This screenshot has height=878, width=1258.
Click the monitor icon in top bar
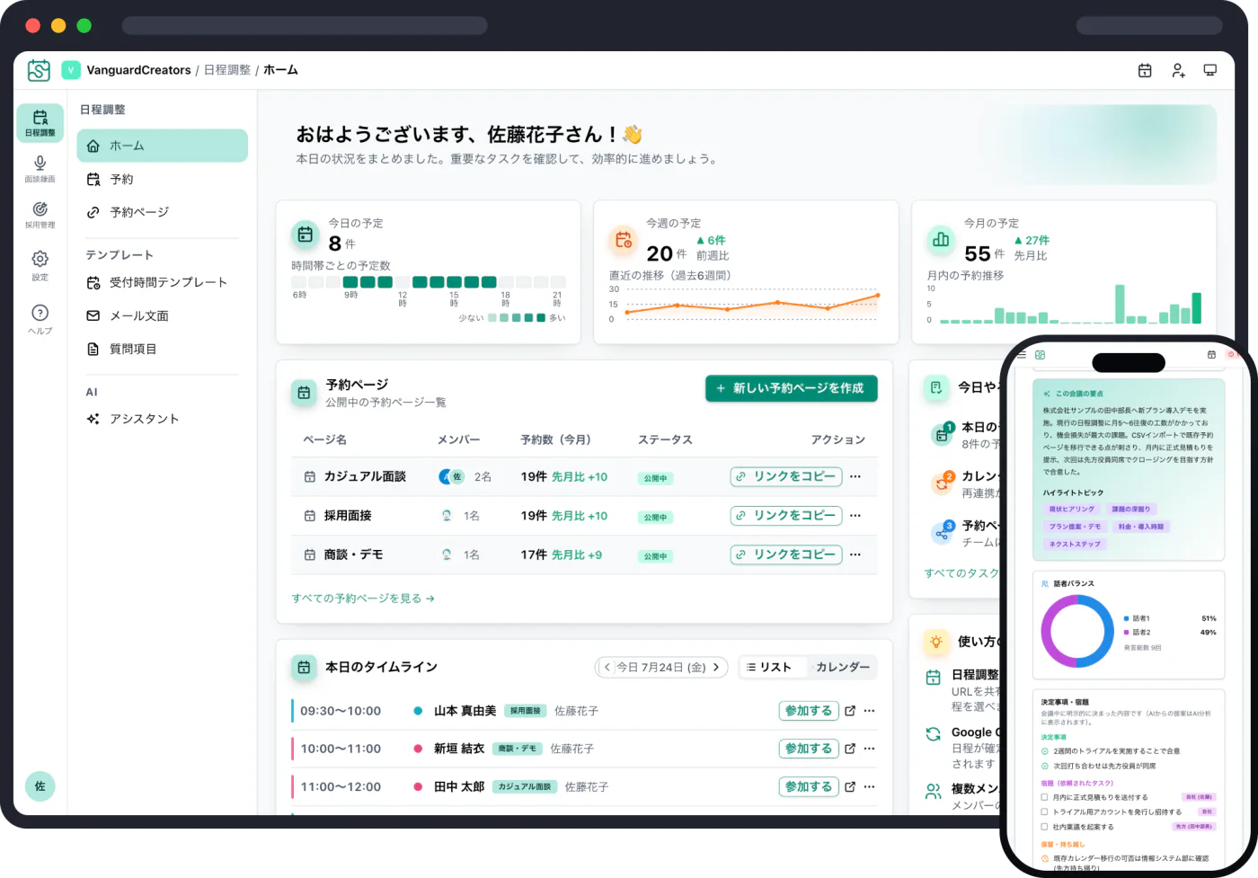[1210, 70]
